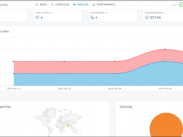
Task: Click the blue data point at 2019-04-26
Action: coord(115,73)
